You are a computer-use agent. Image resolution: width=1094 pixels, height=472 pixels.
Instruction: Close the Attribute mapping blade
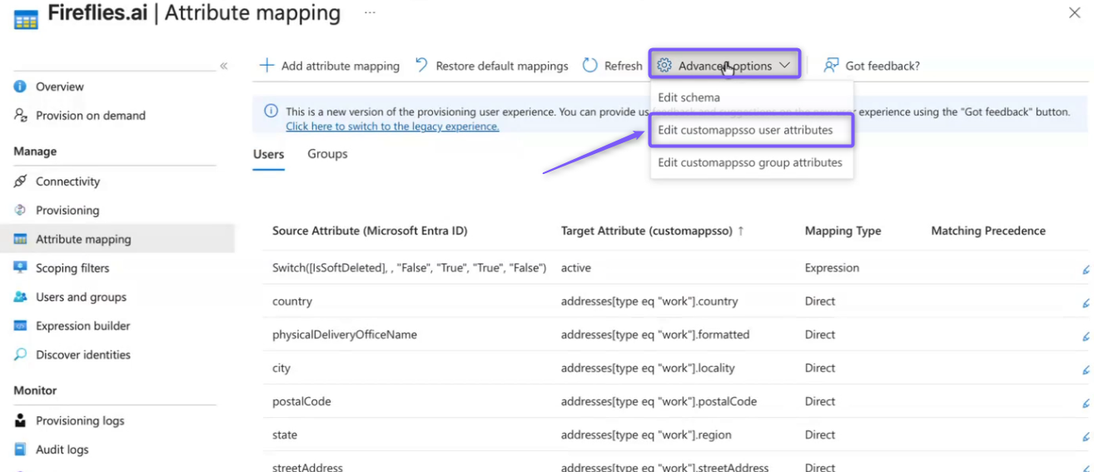click(1075, 12)
